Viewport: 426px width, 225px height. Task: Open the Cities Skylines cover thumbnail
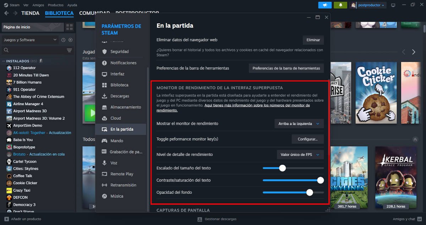[349, 178]
